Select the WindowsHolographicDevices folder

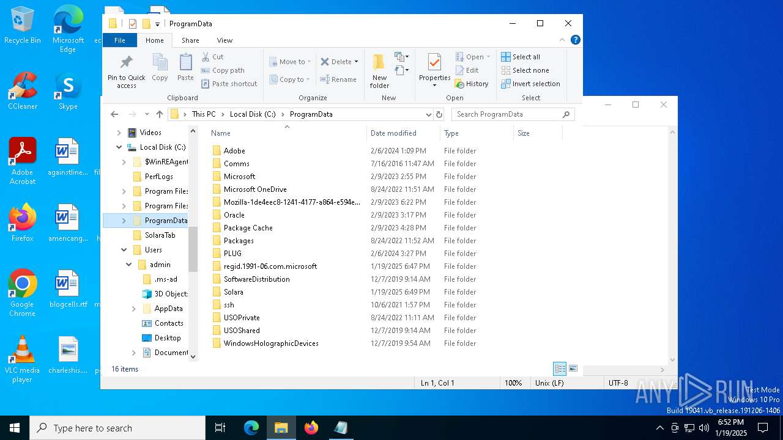271,343
